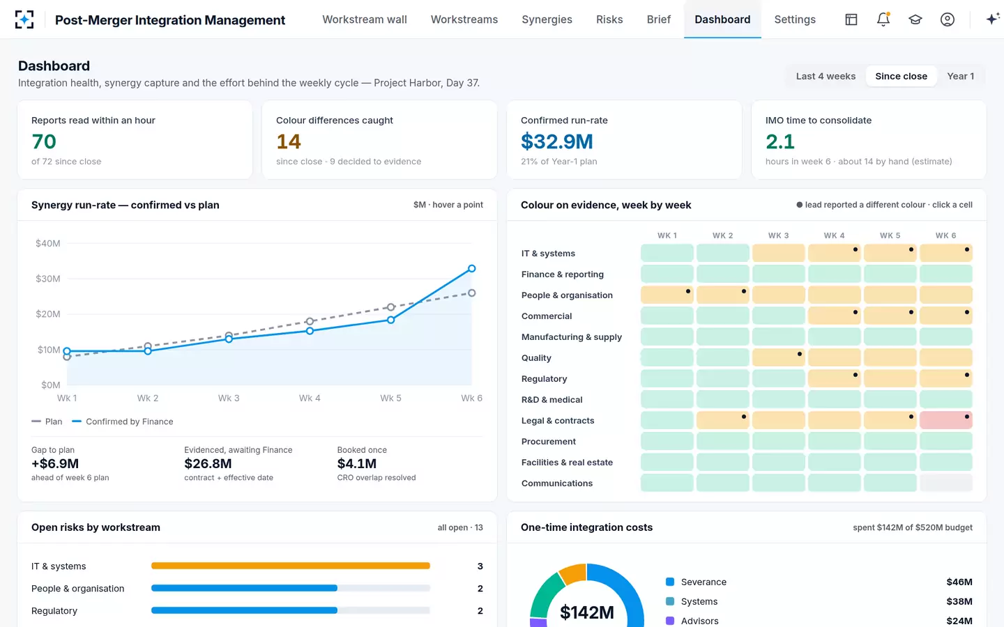Switch to the Workstream wall tab

coord(365,20)
